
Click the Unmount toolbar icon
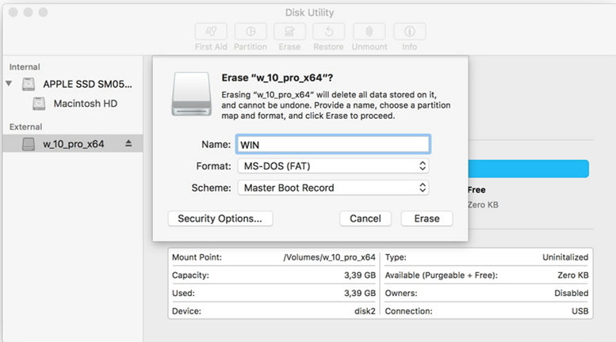tap(369, 32)
